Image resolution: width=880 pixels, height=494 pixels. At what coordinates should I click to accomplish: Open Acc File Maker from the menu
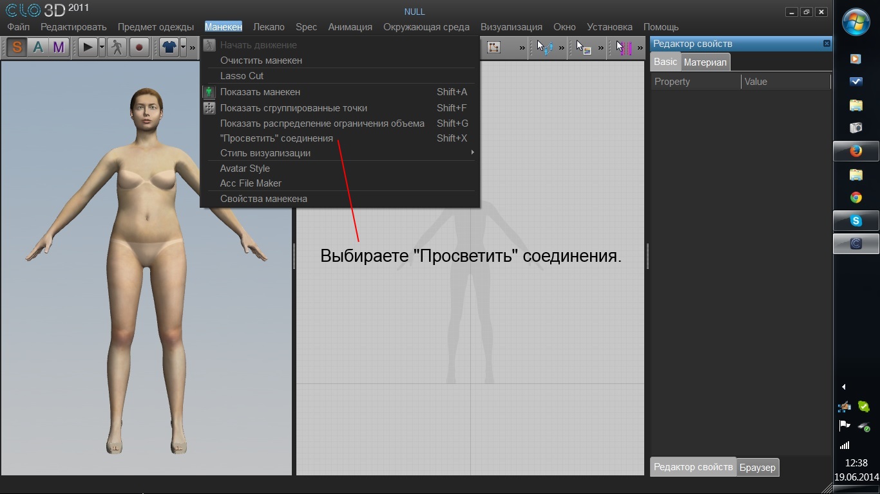pos(340,183)
